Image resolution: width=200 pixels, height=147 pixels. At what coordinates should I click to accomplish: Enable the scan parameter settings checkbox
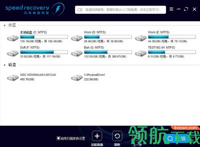58,138
